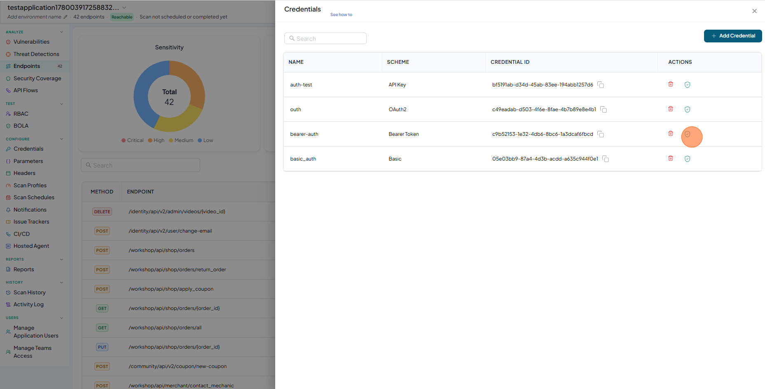The width and height of the screenshot is (765, 389).
Task: Click the Add Credential button
Action: 733,36
